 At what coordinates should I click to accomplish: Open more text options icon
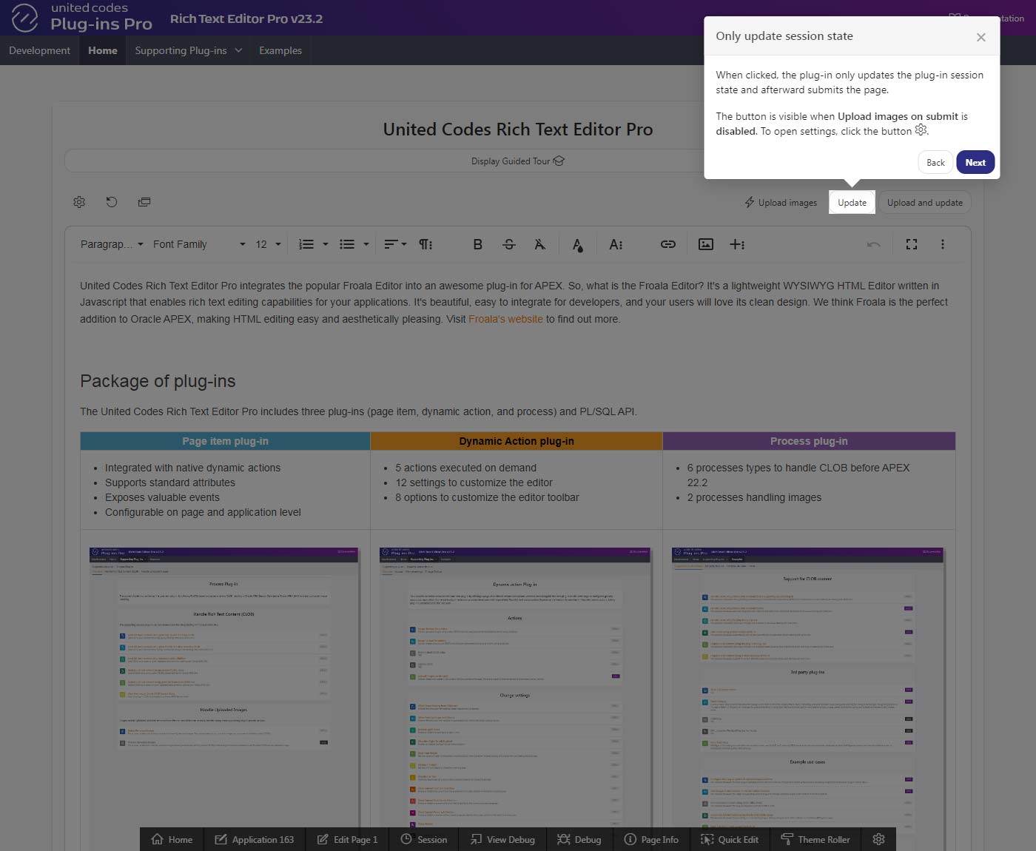[616, 244]
